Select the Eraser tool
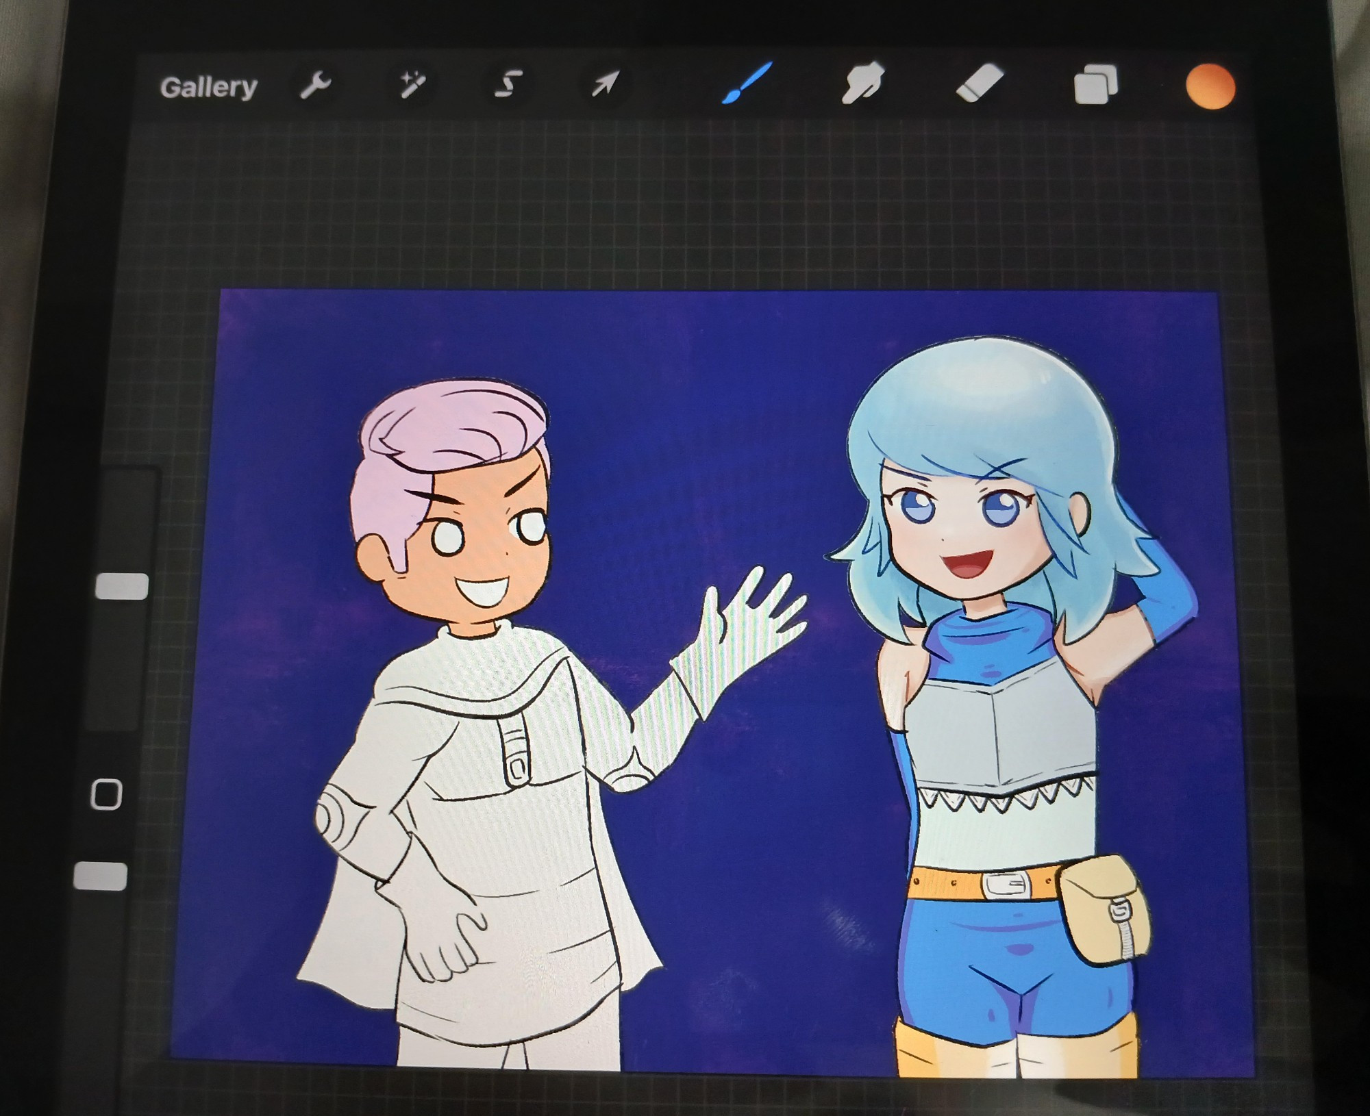The image size is (1370, 1116). (980, 84)
